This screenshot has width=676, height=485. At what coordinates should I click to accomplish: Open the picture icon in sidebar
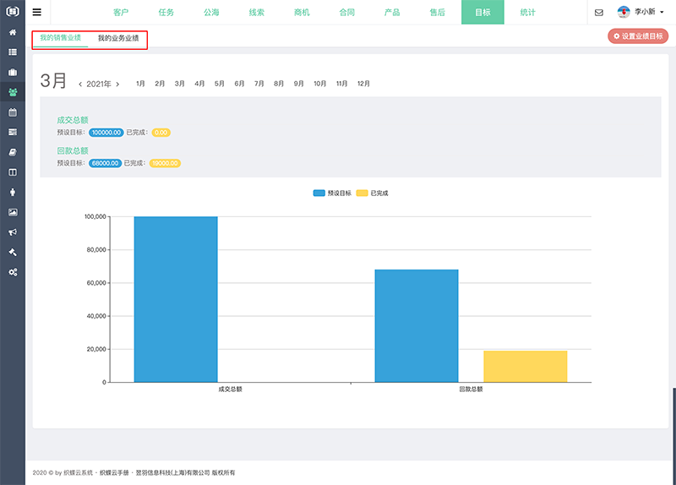click(12, 212)
